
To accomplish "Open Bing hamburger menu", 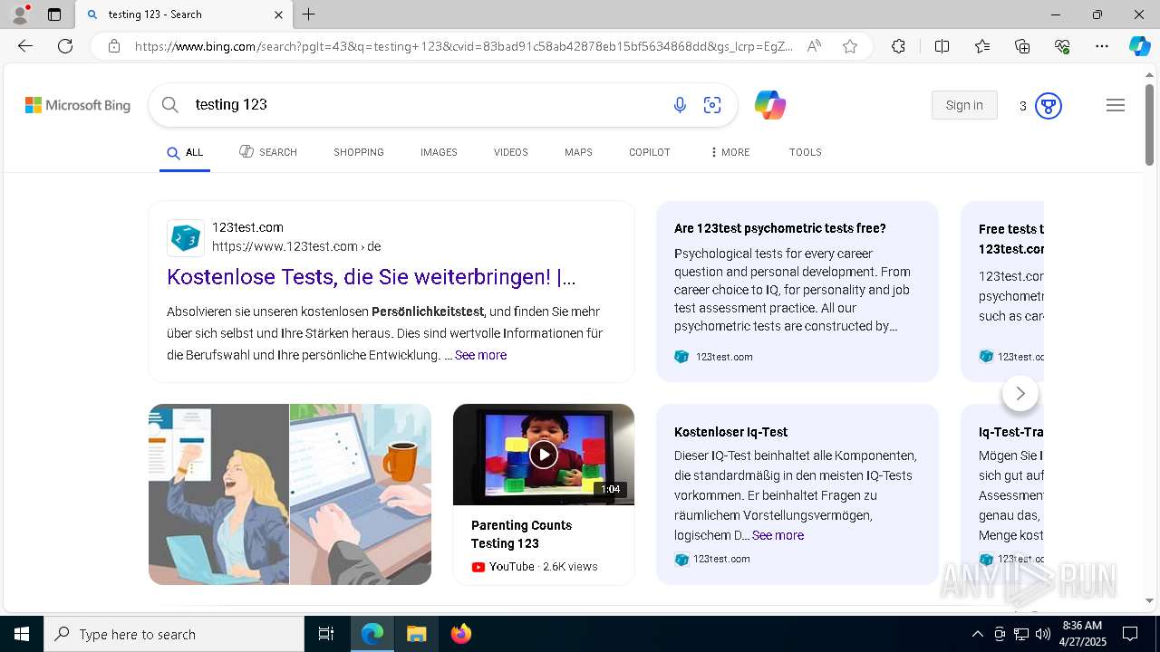I will [1116, 105].
